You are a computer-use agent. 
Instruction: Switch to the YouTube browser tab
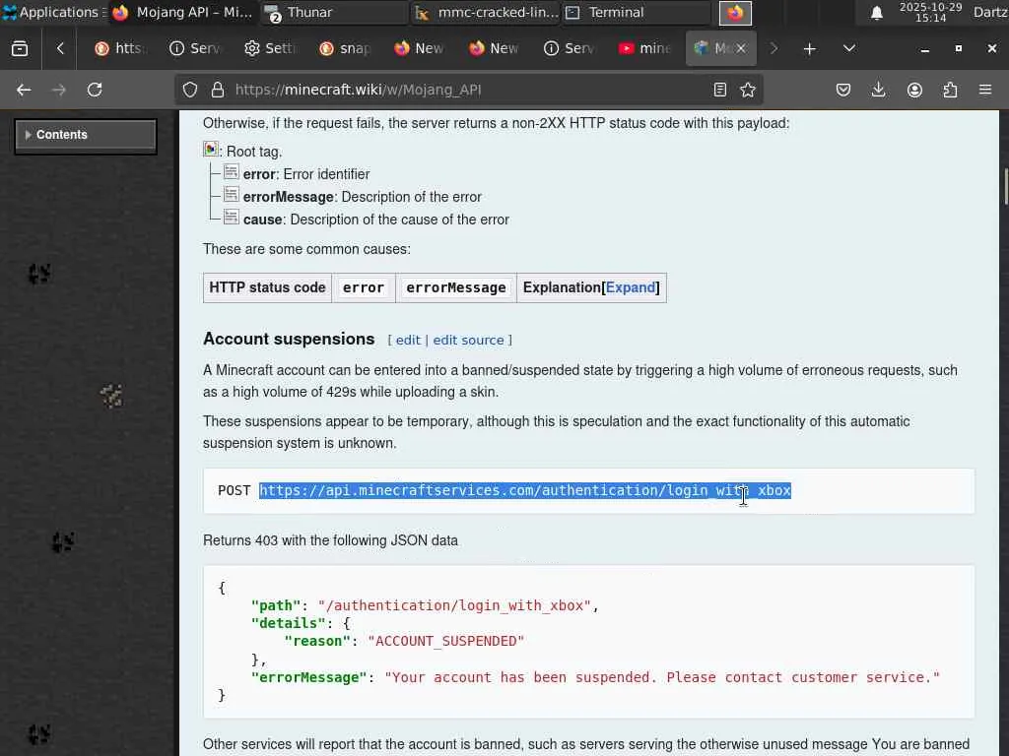pyautogui.click(x=644, y=48)
